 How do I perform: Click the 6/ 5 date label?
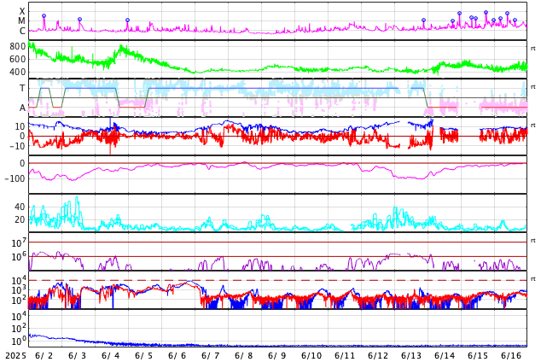click(144, 355)
